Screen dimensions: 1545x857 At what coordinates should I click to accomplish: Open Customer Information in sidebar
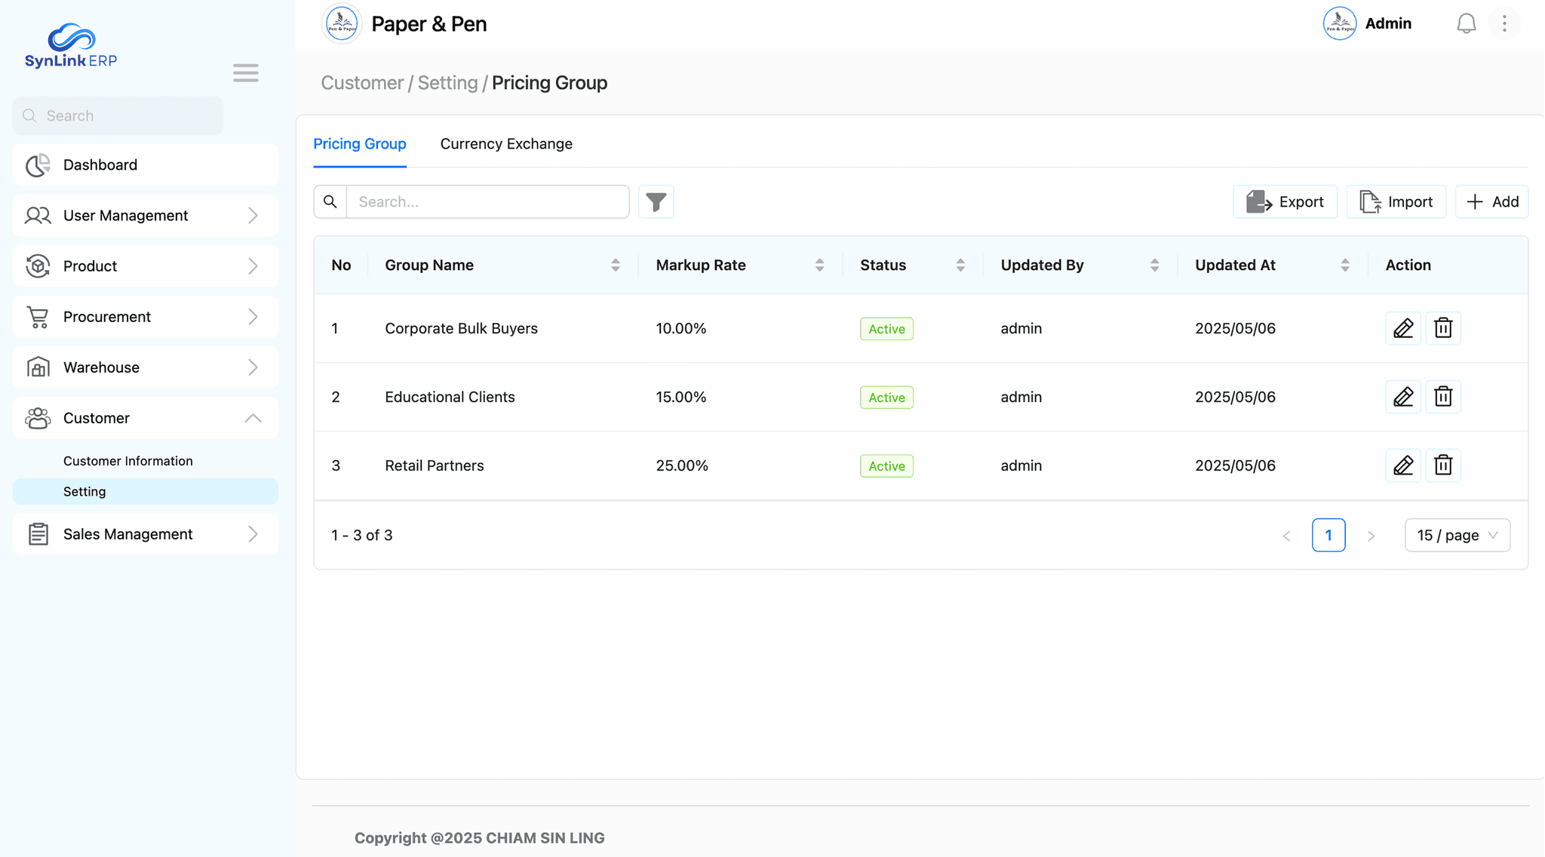127,461
